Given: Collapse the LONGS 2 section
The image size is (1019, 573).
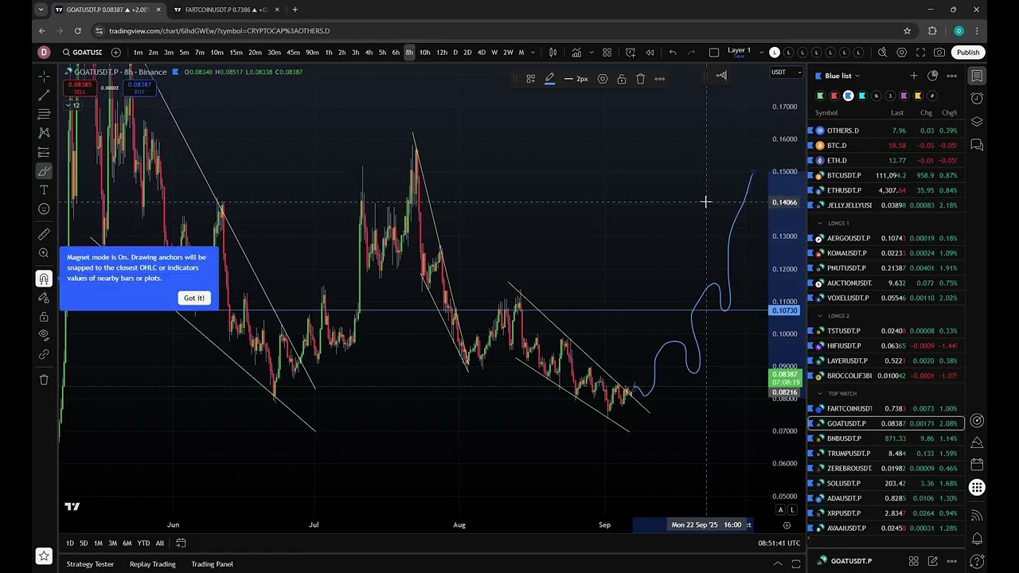Looking at the screenshot, I should tap(820, 316).
